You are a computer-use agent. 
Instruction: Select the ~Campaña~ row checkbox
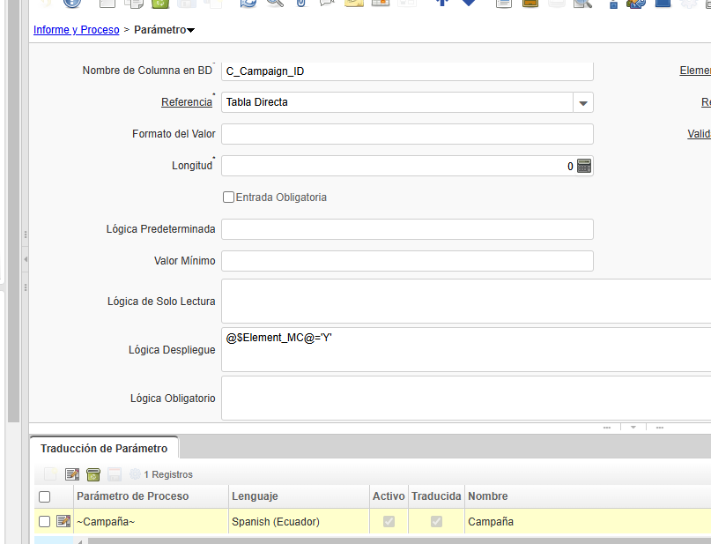[45, 521]
